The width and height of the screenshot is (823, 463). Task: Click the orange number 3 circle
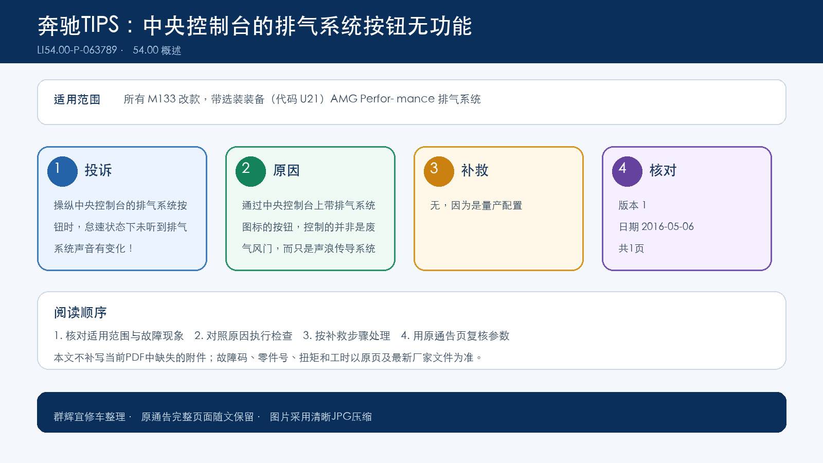tap(439, 171)
